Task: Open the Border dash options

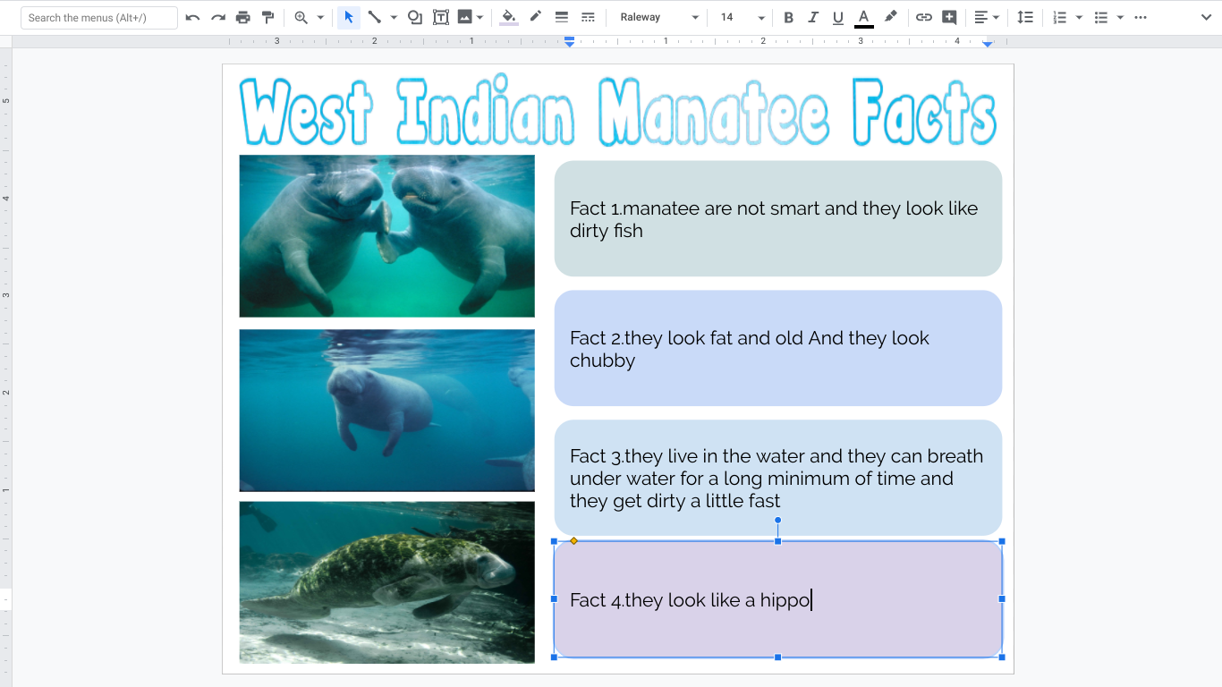Action: (588, 17)
